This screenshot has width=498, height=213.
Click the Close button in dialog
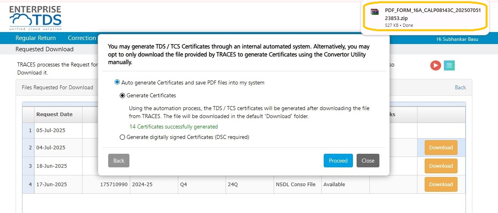368,161
